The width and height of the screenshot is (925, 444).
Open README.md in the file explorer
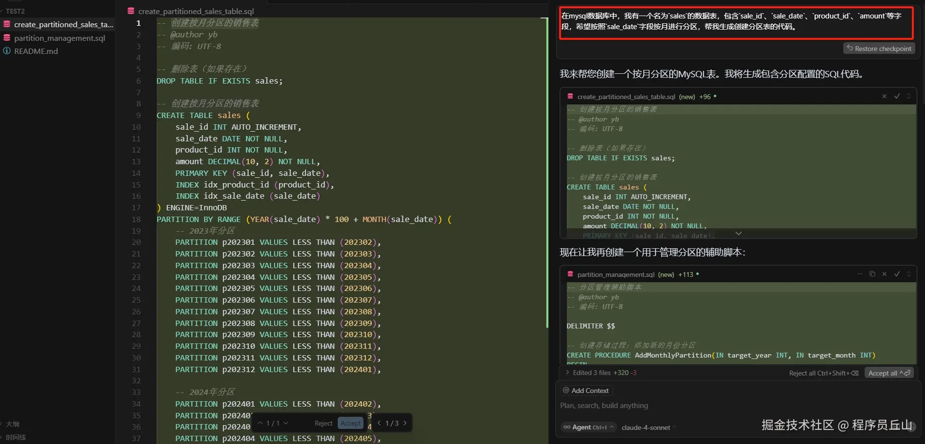[x=36, y=51]
